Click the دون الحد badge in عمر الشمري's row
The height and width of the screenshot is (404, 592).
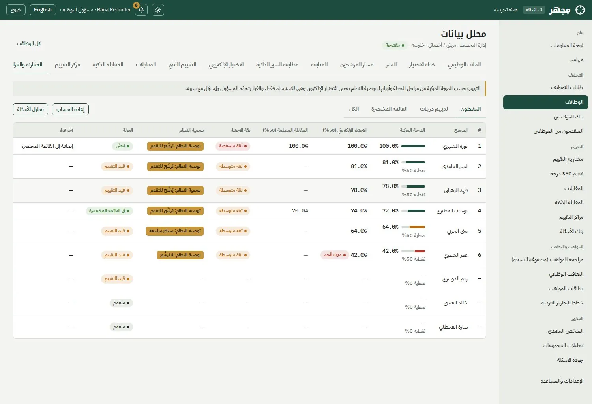point(335,255)
